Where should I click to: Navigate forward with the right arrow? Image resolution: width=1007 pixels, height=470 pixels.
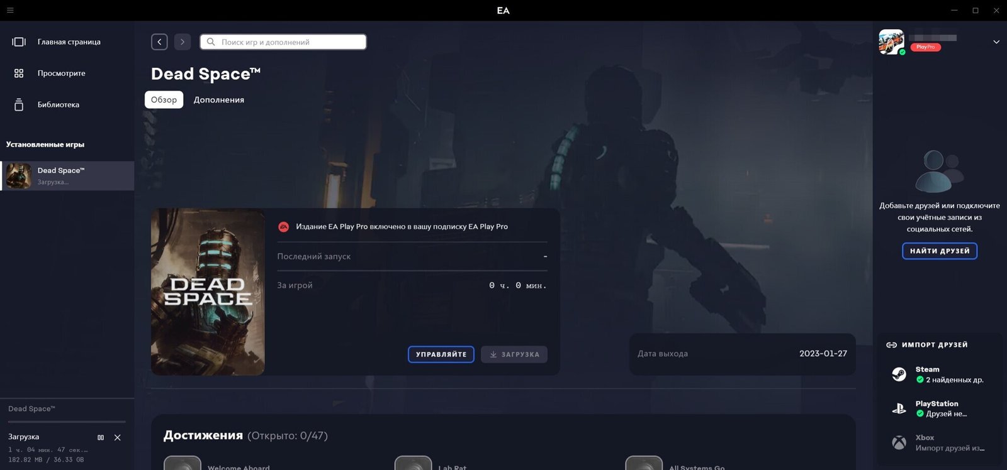[183, 41]
